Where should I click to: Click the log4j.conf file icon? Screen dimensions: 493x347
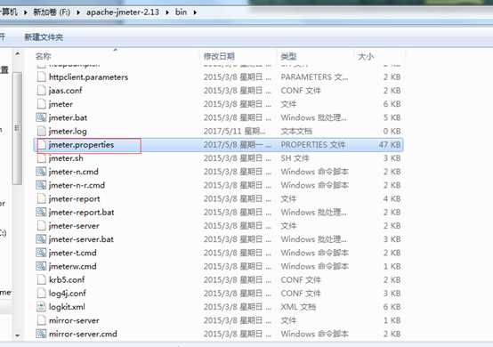coord(41,294)
